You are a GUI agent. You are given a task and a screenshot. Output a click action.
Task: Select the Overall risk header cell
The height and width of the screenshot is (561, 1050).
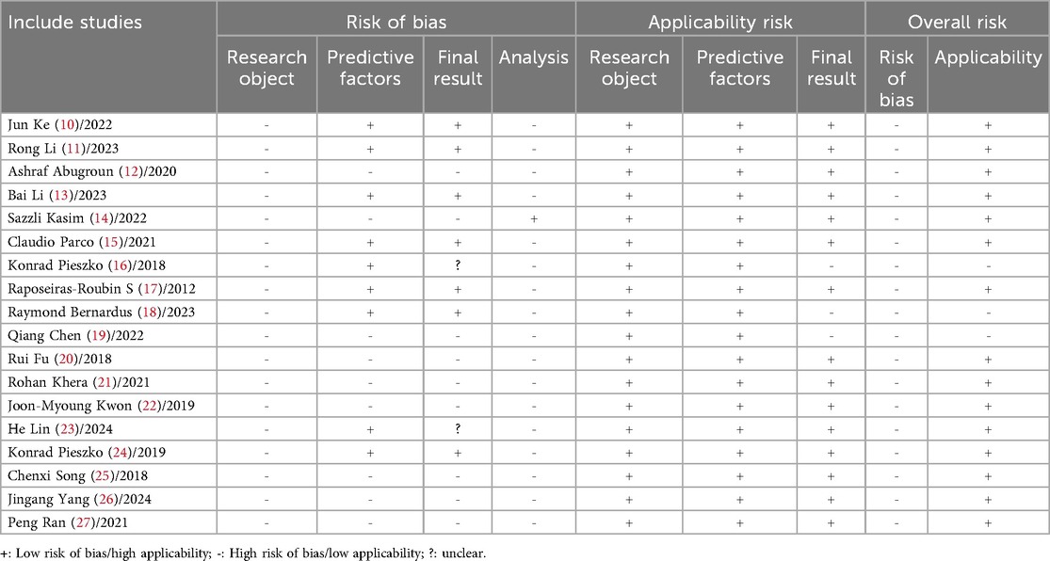957,22
